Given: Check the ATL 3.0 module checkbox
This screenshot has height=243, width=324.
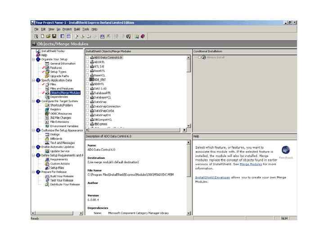Looking at the screenshot, I should click(x=87, y=66).
